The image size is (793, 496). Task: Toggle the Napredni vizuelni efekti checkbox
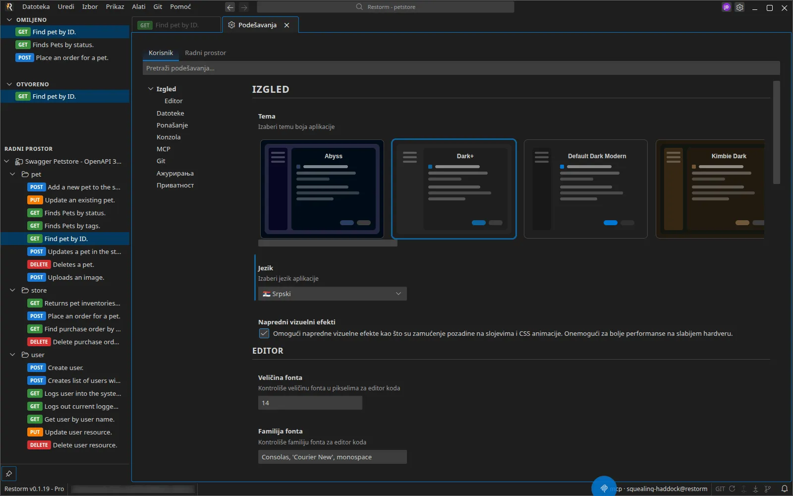tap(264, 333)
